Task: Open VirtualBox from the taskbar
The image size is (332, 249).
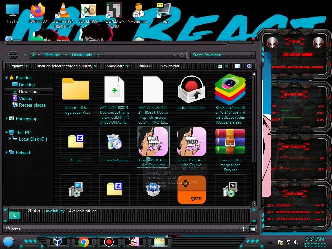Action: coord(58,242)
